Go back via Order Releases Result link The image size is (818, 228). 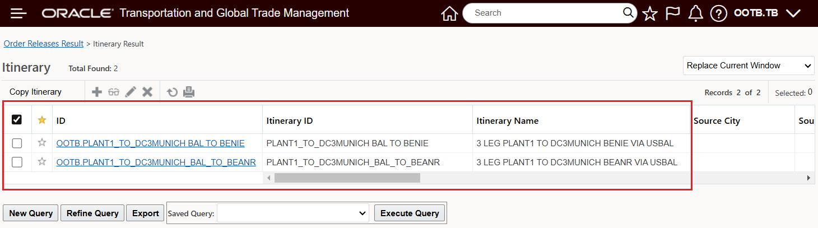click(44, 44)
